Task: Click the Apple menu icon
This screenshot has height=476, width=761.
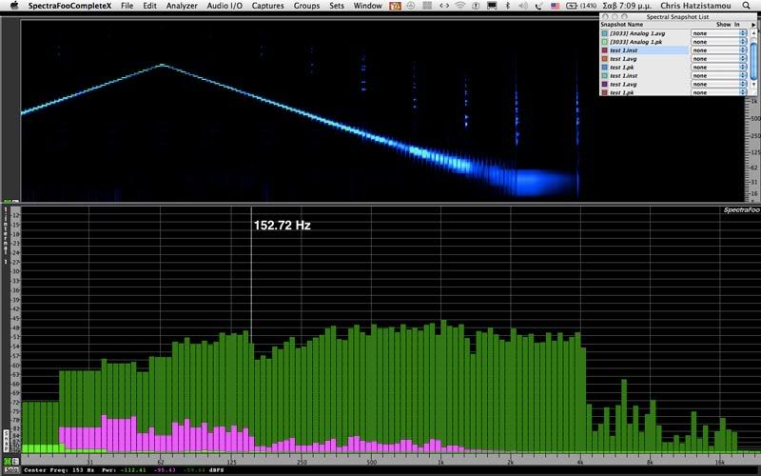Action: coord(13,6)
